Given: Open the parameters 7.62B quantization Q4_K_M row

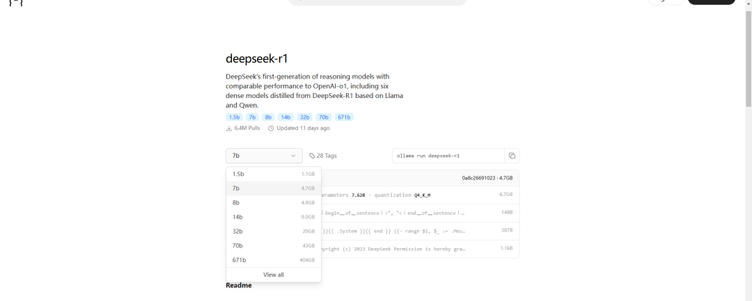Looking at the screenshot, I should (421, 195).
